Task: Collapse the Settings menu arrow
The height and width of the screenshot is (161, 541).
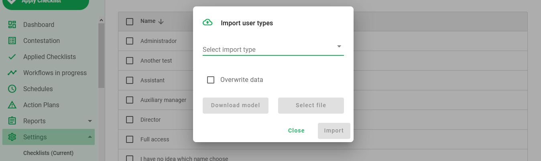Action: 90,137
